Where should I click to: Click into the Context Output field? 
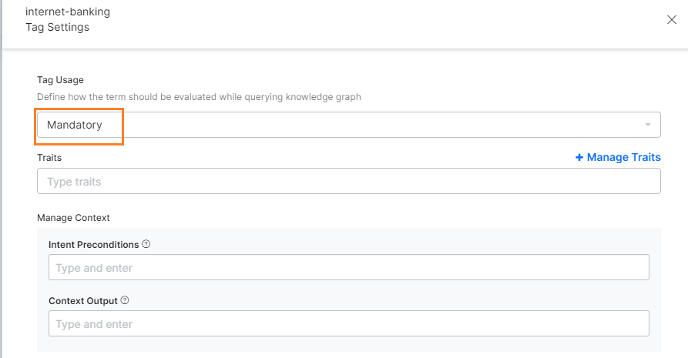pyautogui.click(x=349, y=323)
